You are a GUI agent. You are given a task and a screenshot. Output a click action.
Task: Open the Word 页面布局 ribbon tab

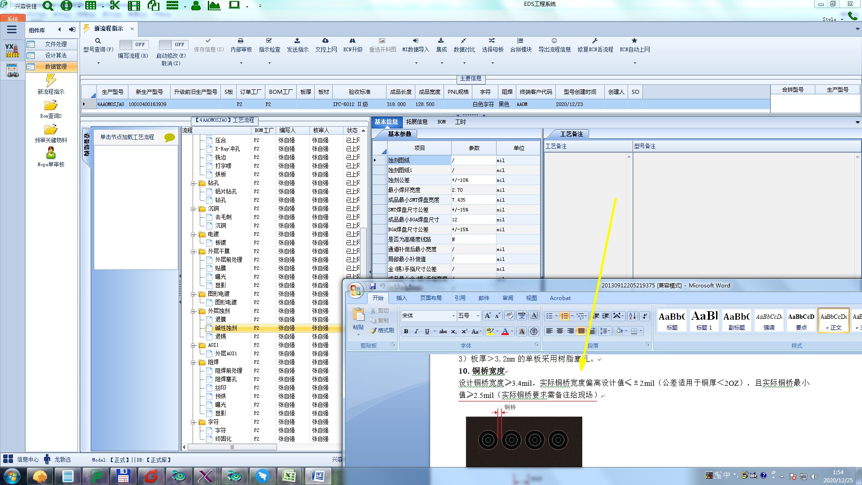430,298
